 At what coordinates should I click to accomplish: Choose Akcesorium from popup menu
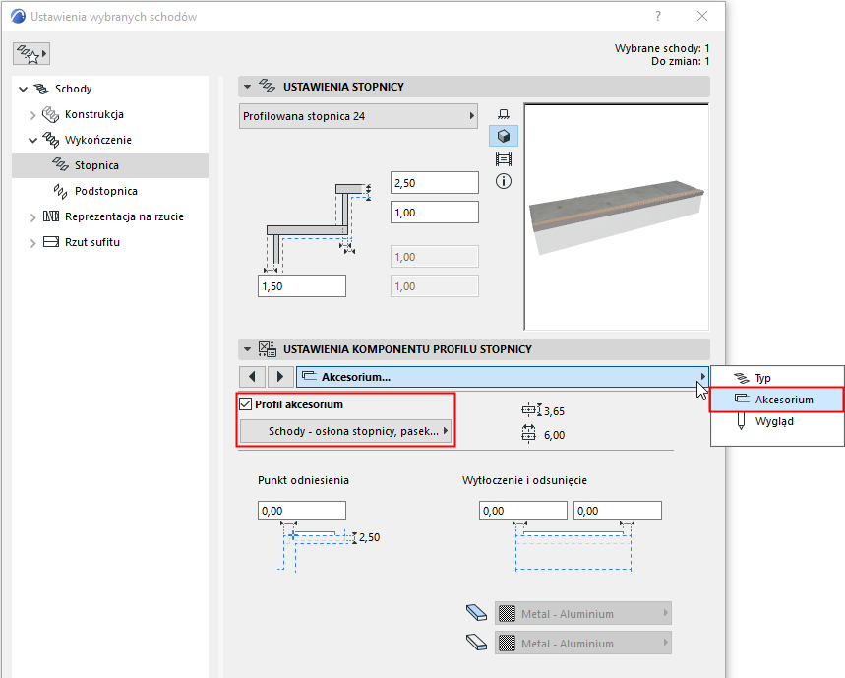(x=777, y=400)
